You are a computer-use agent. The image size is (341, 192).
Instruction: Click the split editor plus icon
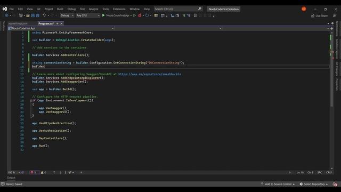click(x=331, y=28)
